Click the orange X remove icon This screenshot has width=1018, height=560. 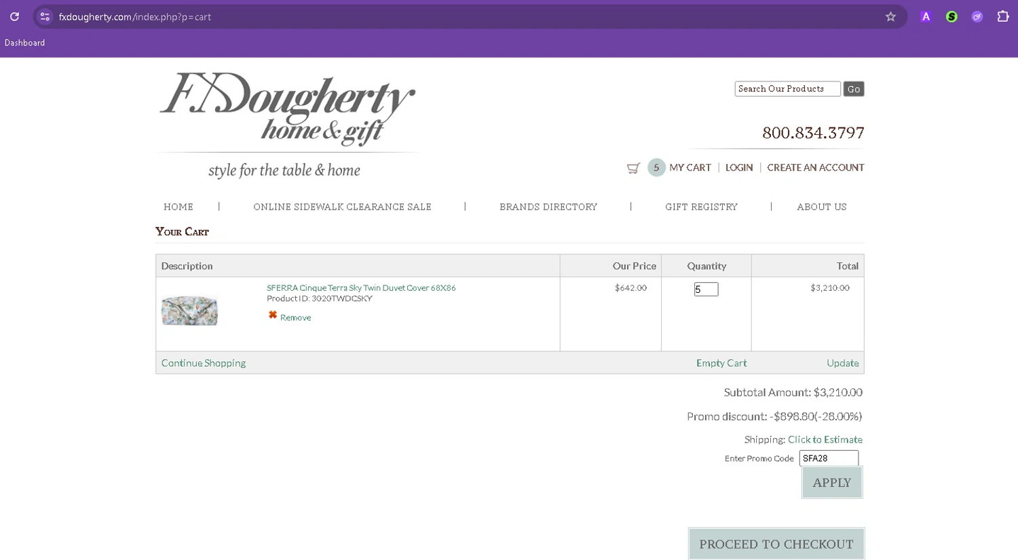coord(273,315)
